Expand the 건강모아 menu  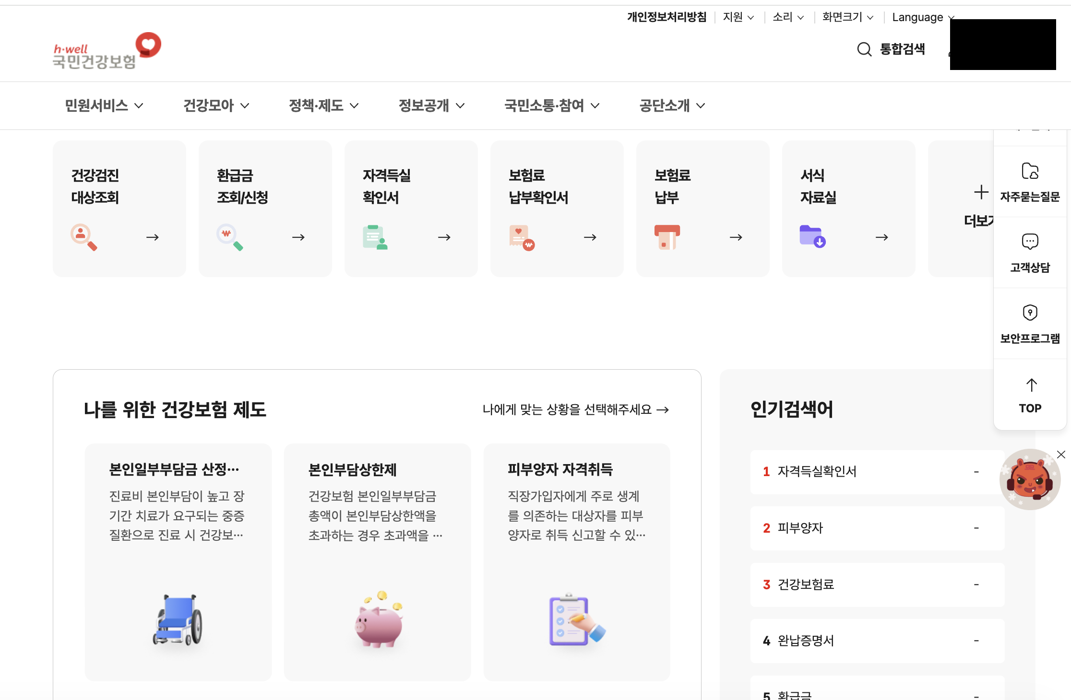216,105
